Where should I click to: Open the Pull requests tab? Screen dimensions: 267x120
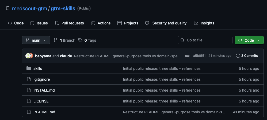coord(69,23)
